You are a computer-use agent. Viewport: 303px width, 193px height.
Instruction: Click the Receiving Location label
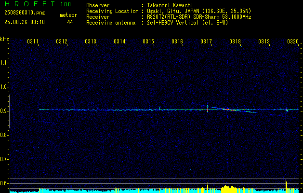point(112,11)
